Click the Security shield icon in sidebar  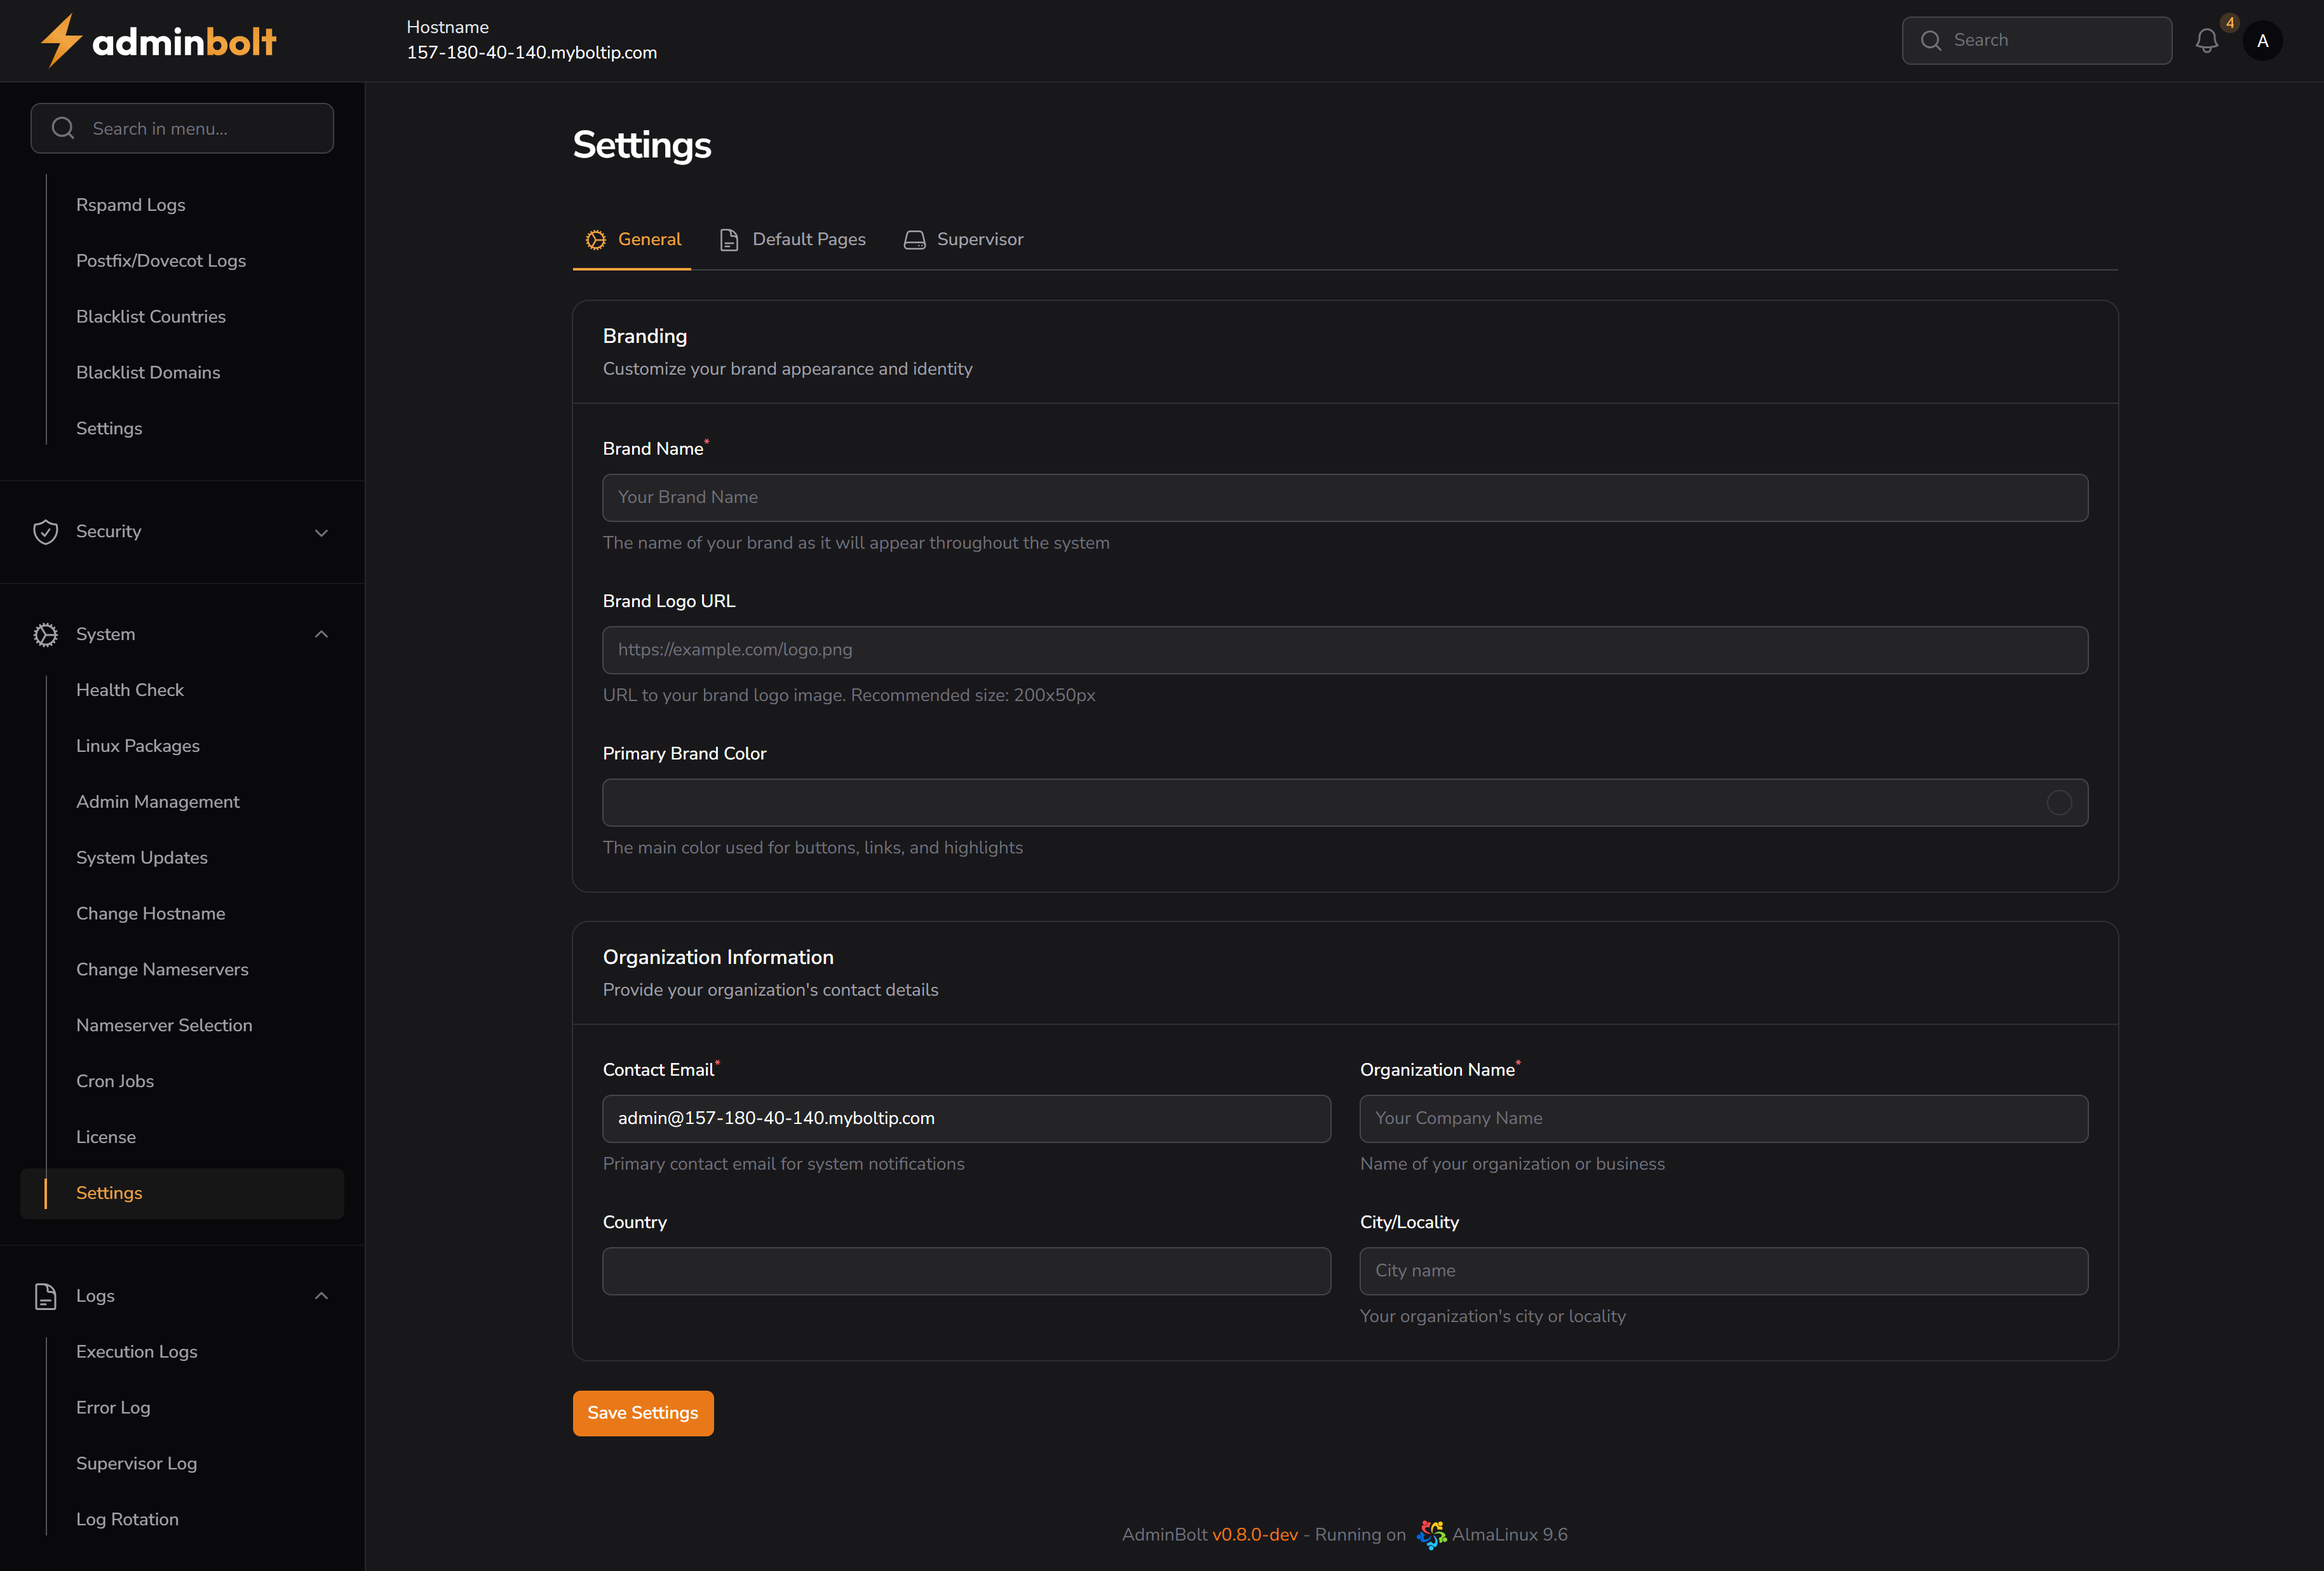coord(46,531)
